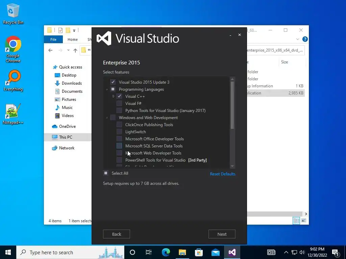Open Quick Access Toolbar customize dropdown

(x=74, y=30)
